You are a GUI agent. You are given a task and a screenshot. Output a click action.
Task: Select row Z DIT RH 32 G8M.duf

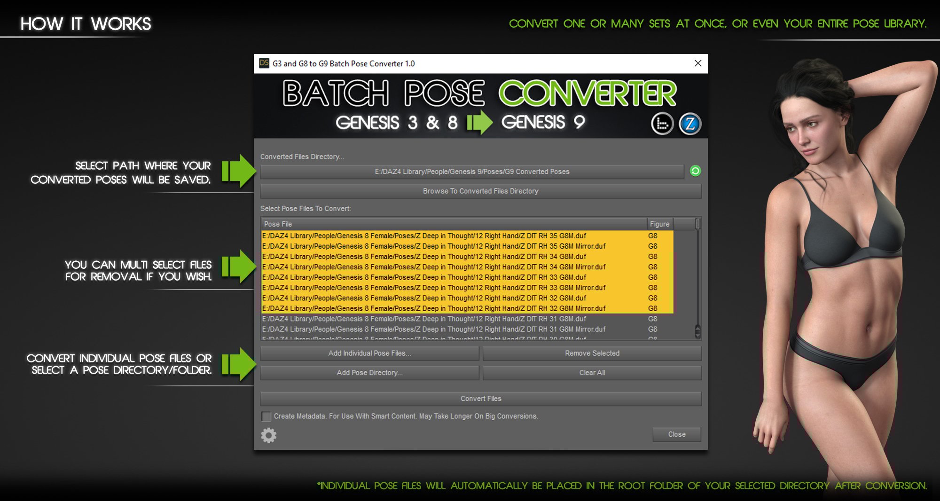[467, 298]
